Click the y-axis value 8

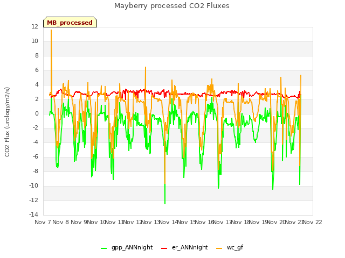[x=37, y=55]
